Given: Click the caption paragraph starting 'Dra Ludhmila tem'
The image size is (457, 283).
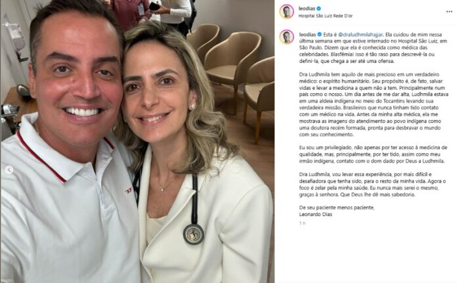Looking at the screenshot, I should point(374,104).
